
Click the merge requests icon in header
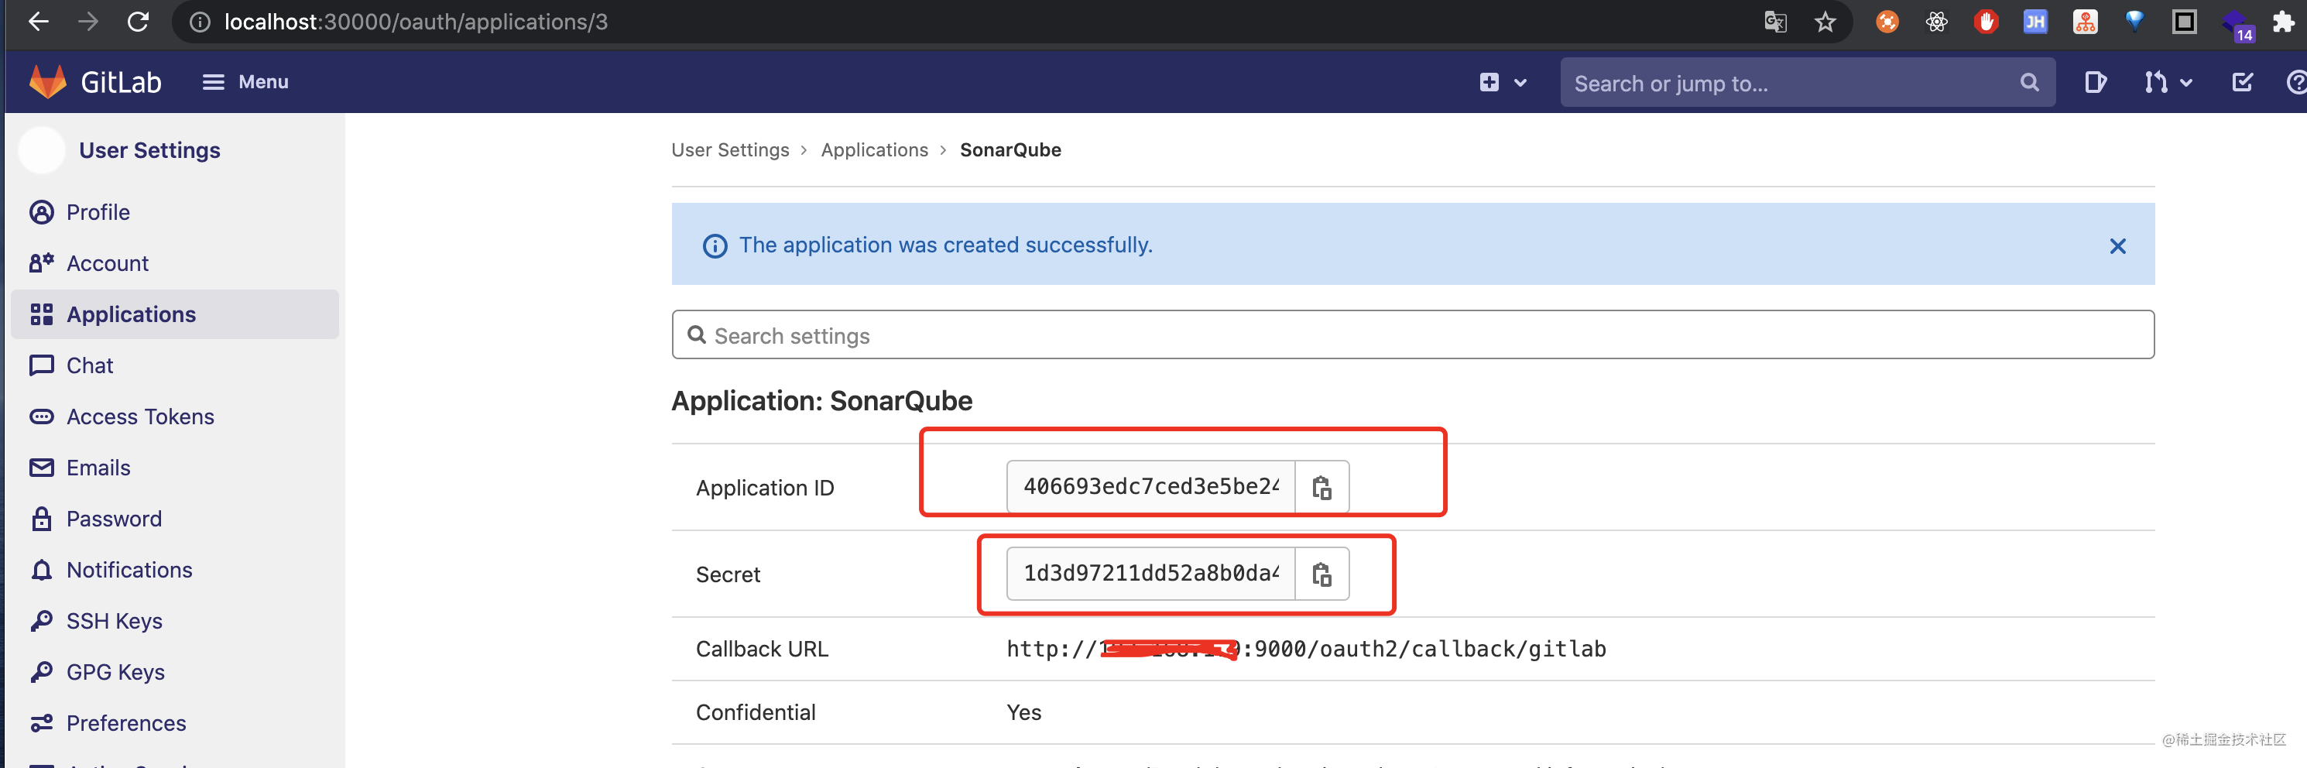point(2154,81)
